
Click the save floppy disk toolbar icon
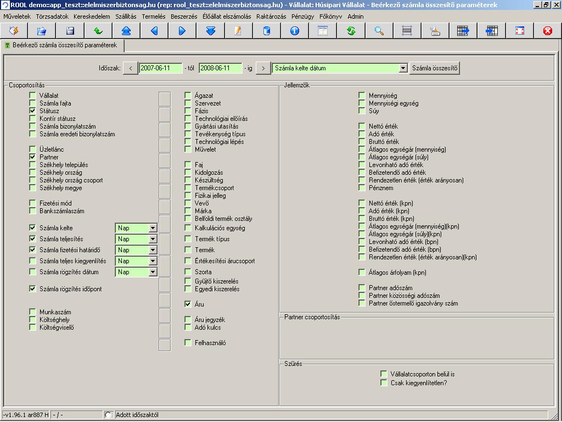(70, 31)
